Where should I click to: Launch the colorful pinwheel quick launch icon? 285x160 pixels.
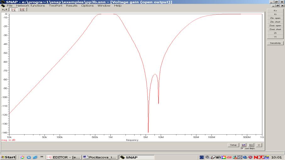22,157
